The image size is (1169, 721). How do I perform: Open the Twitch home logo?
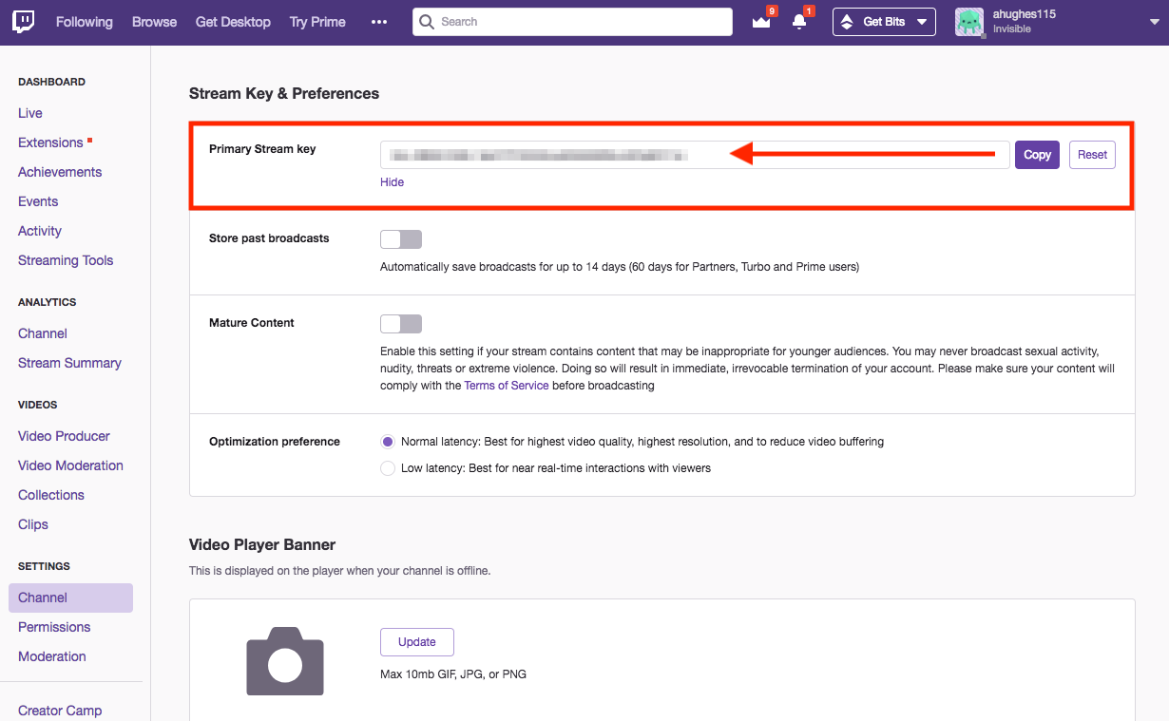coord(24,22)
